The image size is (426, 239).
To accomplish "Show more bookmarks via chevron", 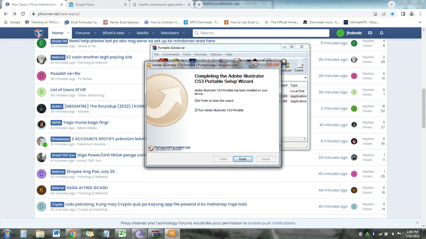I will (420, 22).
